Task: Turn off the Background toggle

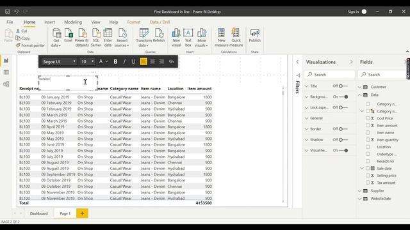Action: tap(343, 96)
